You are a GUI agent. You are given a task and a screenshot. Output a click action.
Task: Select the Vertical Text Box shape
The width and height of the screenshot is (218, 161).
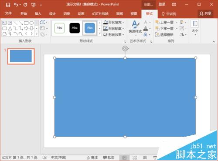(10, 23)
